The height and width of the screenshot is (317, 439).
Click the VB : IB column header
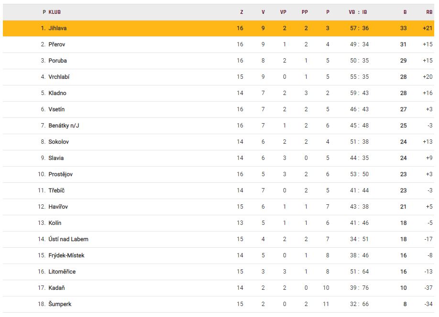[x=358, y=12]
